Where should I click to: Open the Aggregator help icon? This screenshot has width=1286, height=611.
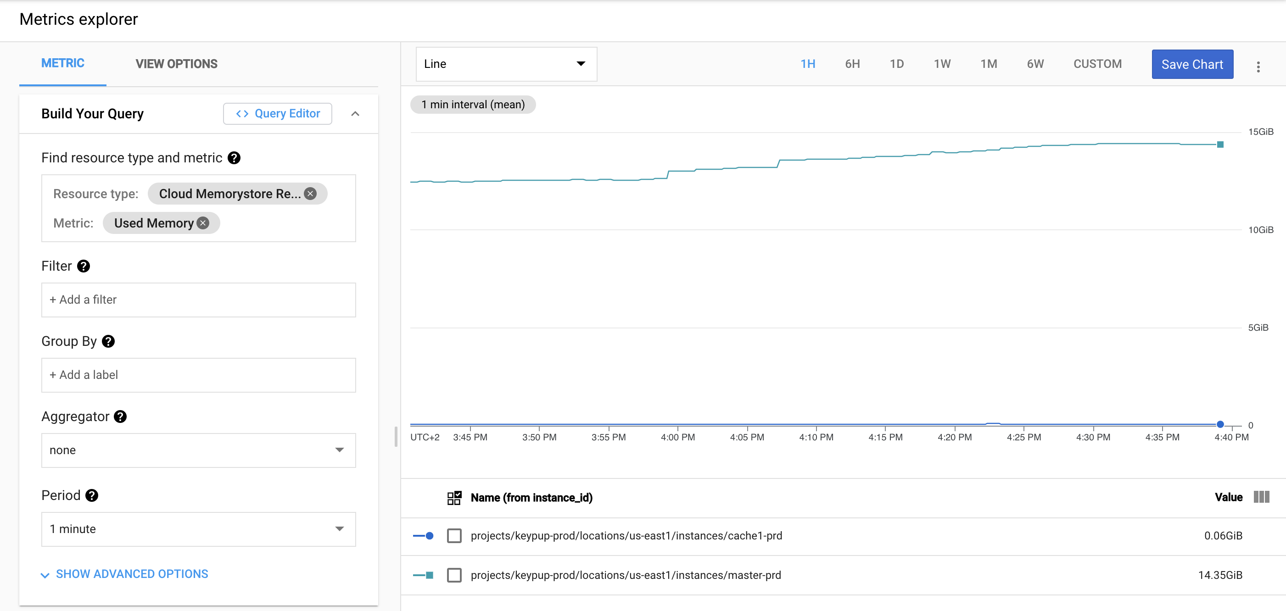point(120,417)
